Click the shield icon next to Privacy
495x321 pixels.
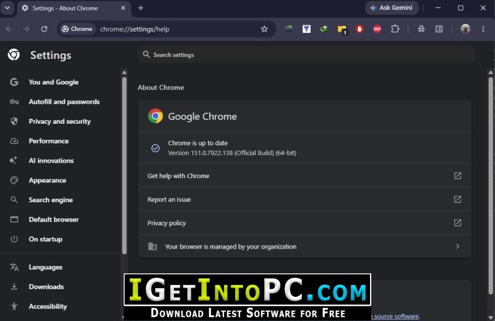pos(14,121)
